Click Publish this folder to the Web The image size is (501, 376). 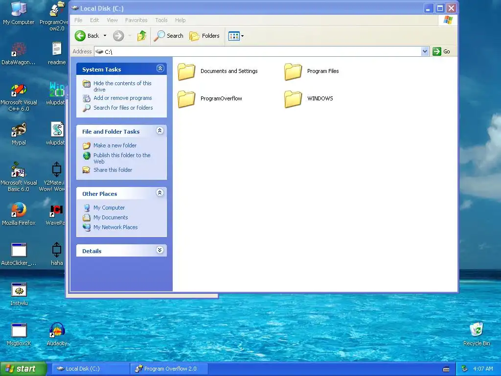pos(122,158)
